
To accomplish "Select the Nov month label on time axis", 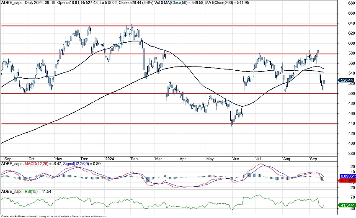I will 59,159.
